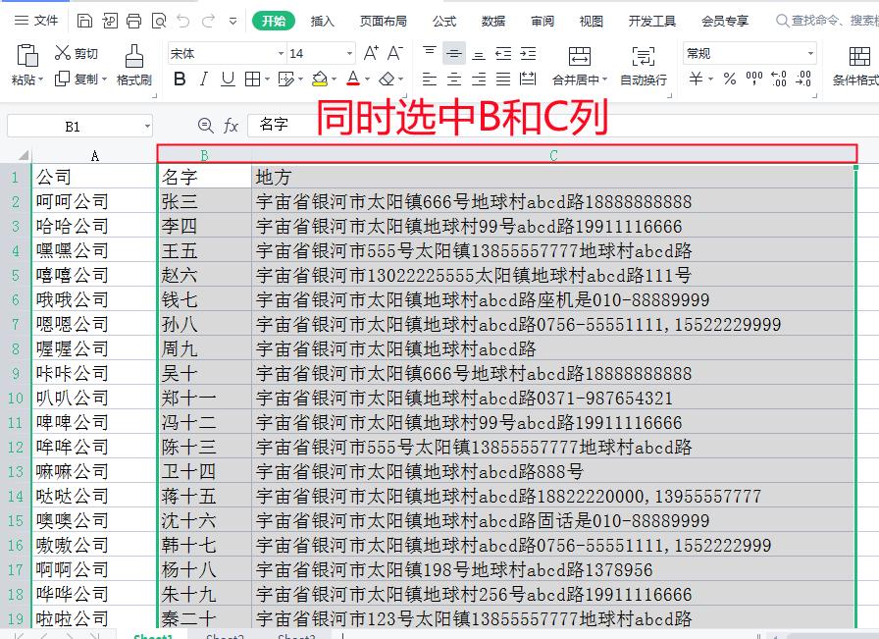879x639 pixels.
Task: Apply underline to selected cells
Action: click(x=227, y=79)
